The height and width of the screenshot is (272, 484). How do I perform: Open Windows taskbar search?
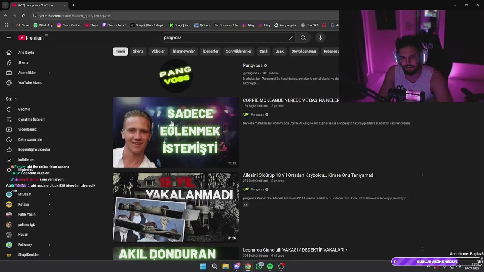[214, 266]
